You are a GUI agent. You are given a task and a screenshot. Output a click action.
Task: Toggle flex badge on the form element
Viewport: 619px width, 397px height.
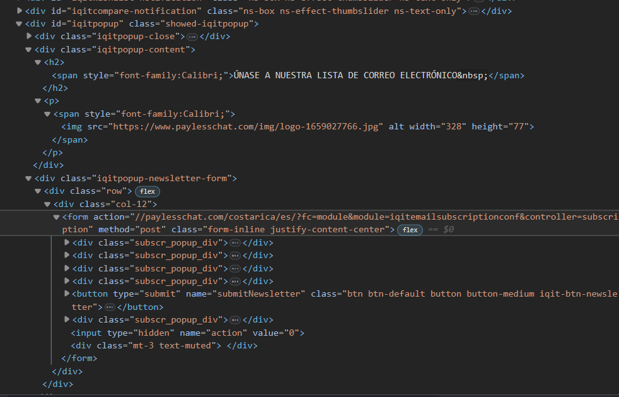(410, 230)
